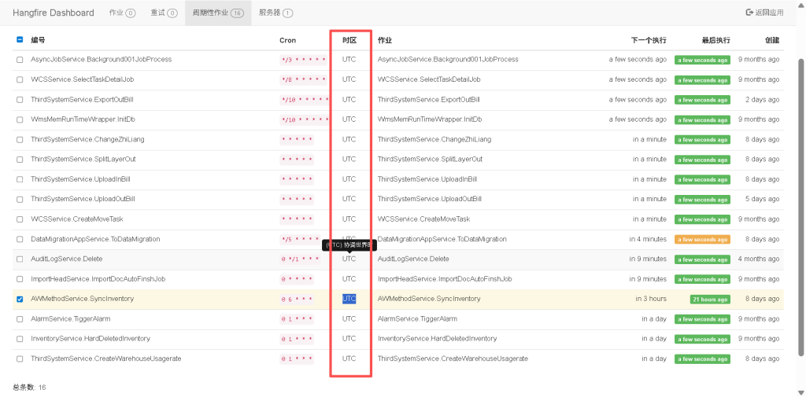The height and width of the screenshot is (397, 806).
Task: Click cron expression 0 */1 for AuditLogService.Delete
Action: pos(300,259)
